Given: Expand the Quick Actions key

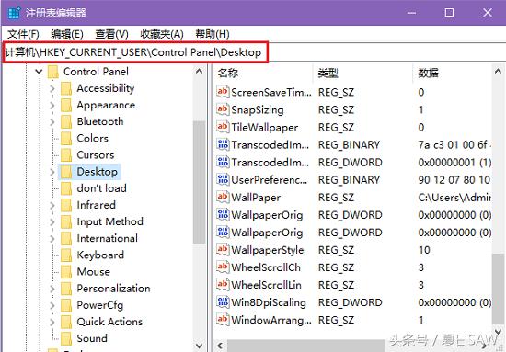Looking at the screenshot, I should [x=52, y=322].
